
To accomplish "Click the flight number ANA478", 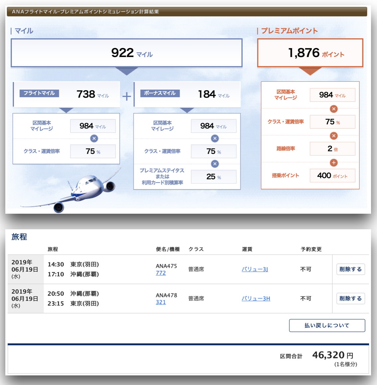I will [166, 295].
